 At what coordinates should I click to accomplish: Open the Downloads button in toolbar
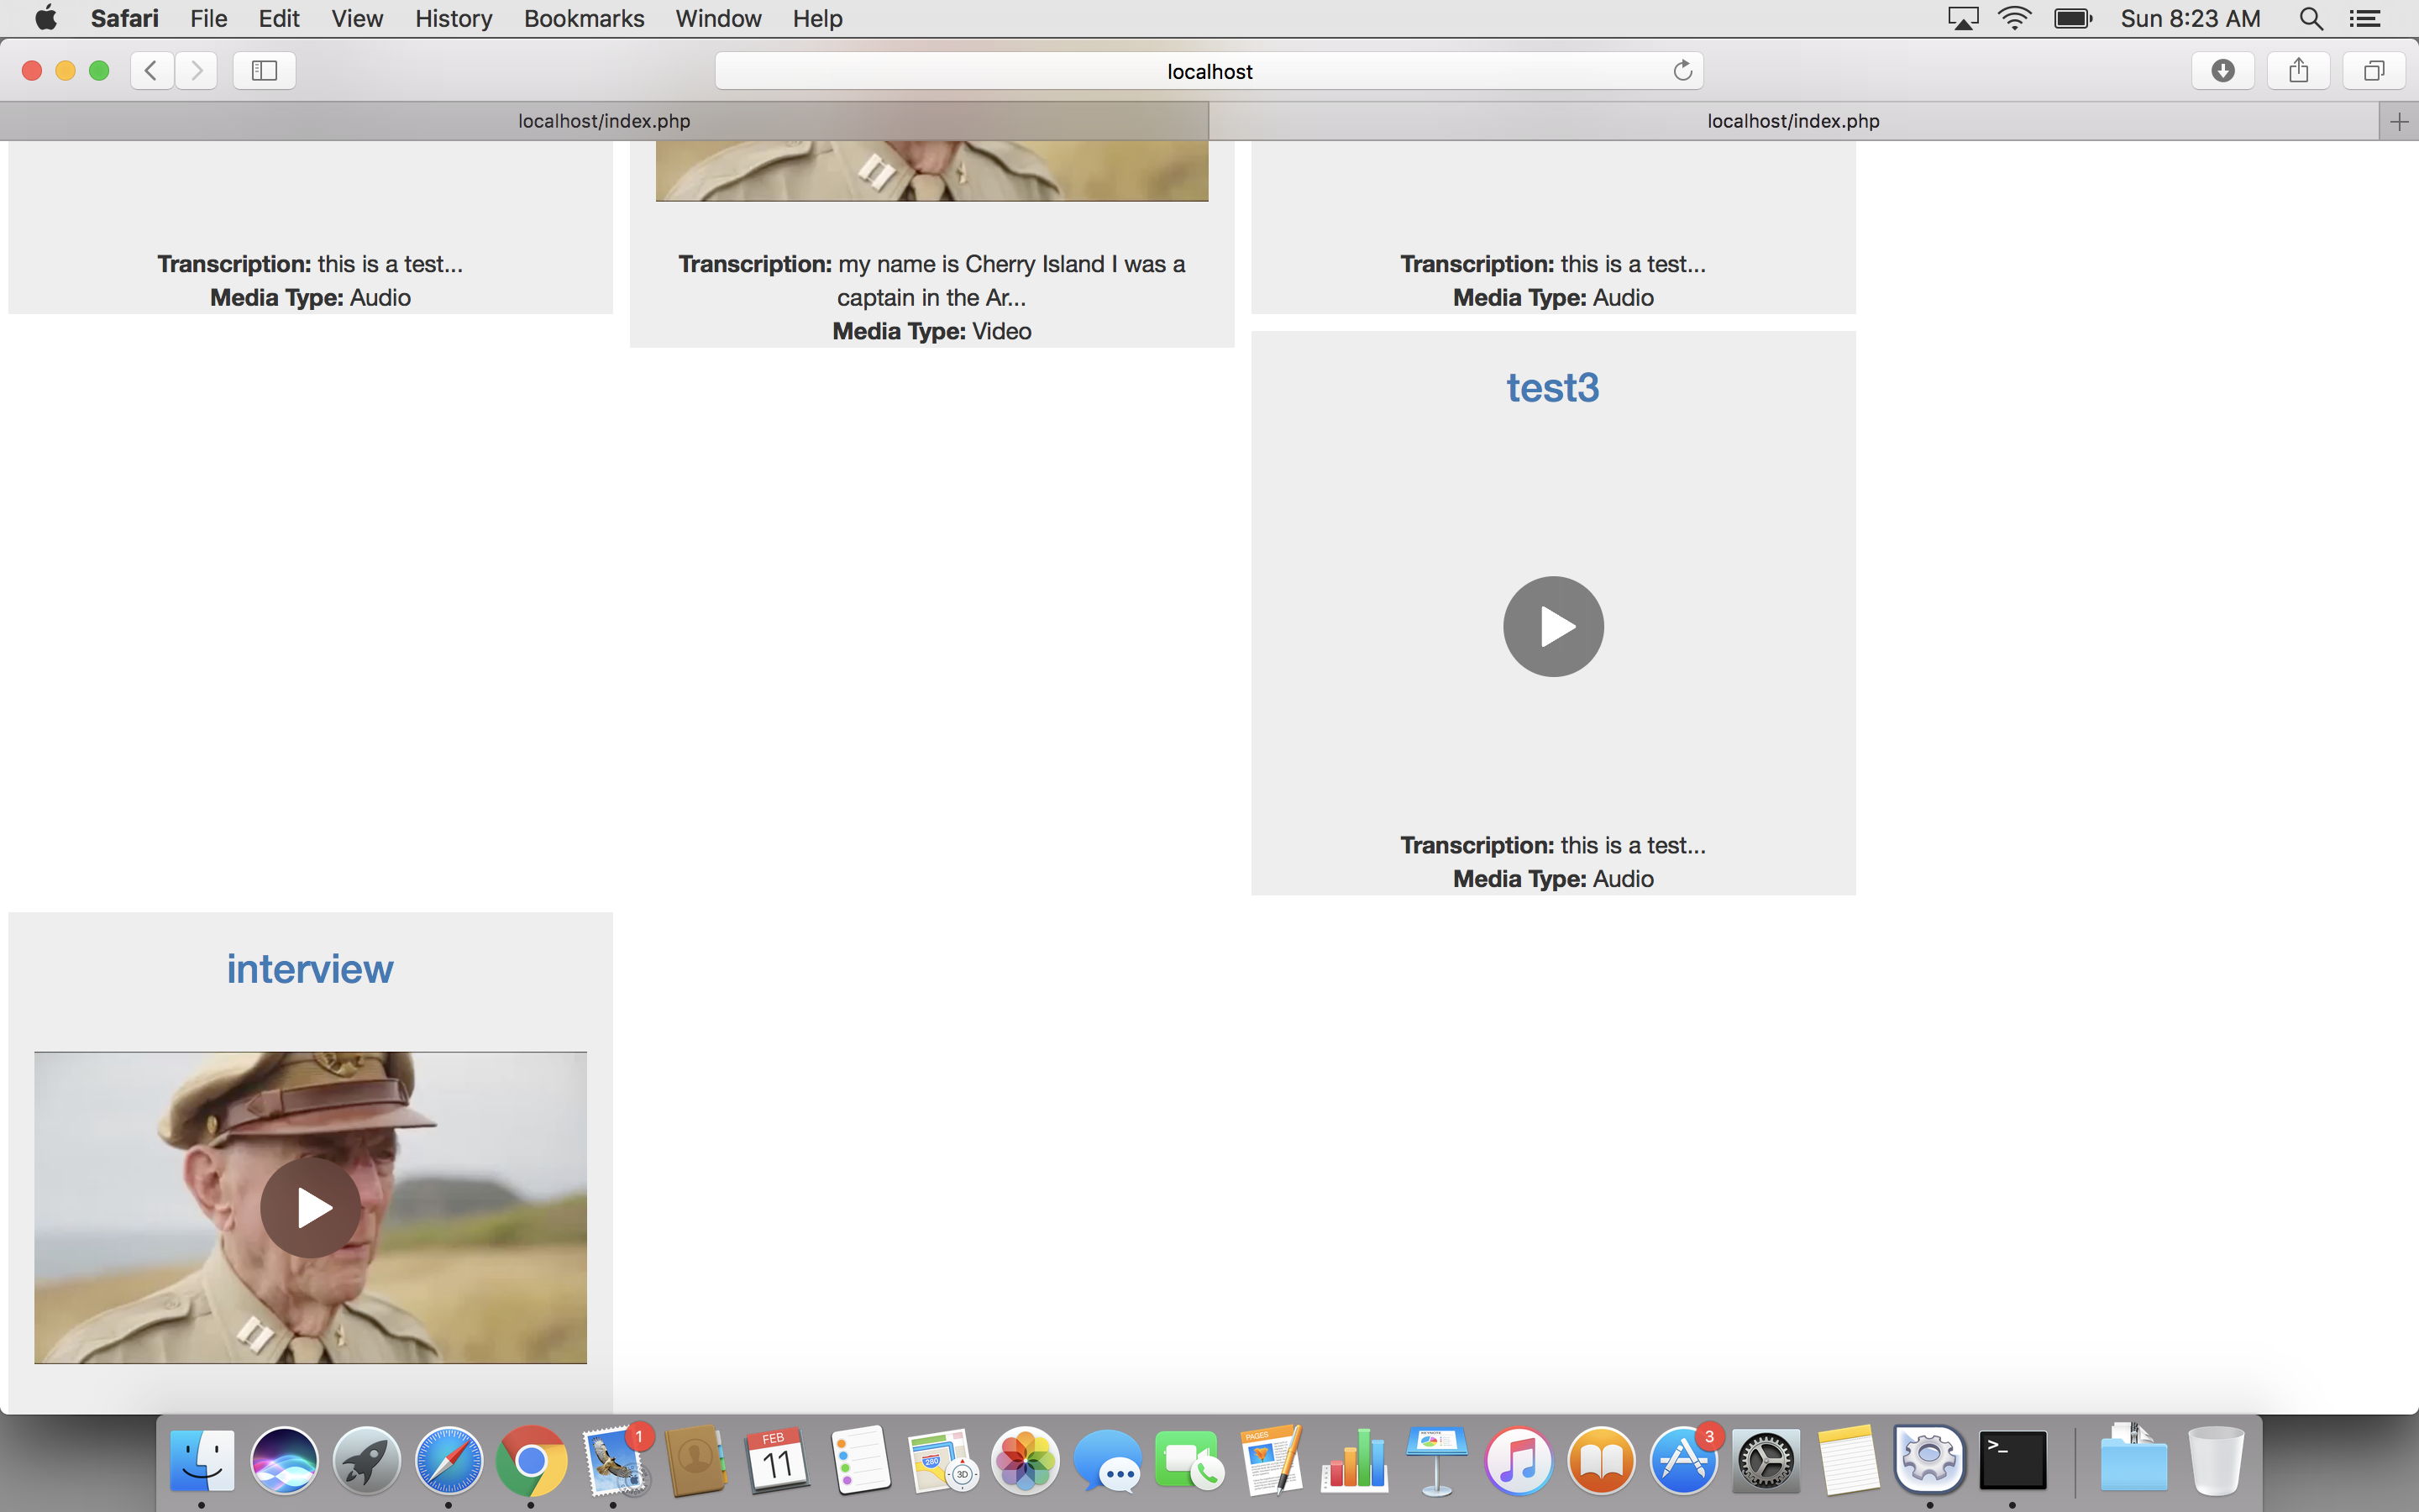tap(2222, 70)
